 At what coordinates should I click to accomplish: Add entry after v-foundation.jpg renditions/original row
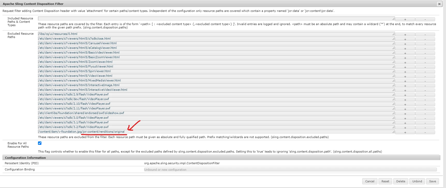coord(405,132)
